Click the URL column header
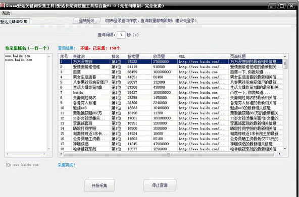The image size is (299, 197). 203,56
